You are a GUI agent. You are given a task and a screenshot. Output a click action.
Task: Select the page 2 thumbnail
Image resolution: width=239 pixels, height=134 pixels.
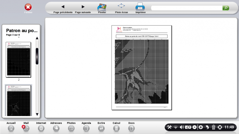point(18,60)
